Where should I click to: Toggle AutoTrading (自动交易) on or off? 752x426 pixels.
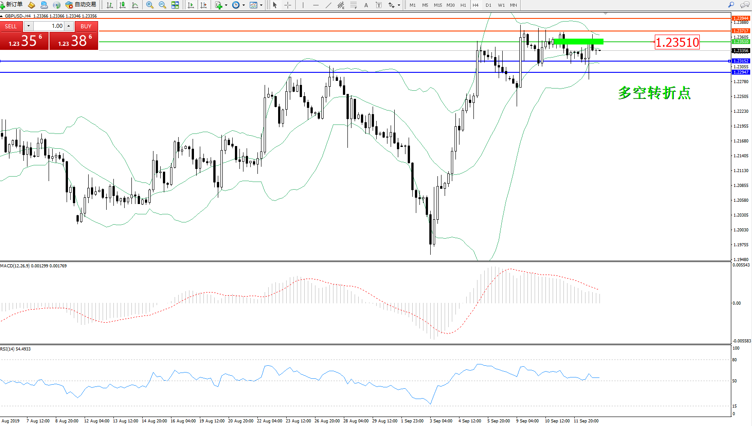[81, 5]
